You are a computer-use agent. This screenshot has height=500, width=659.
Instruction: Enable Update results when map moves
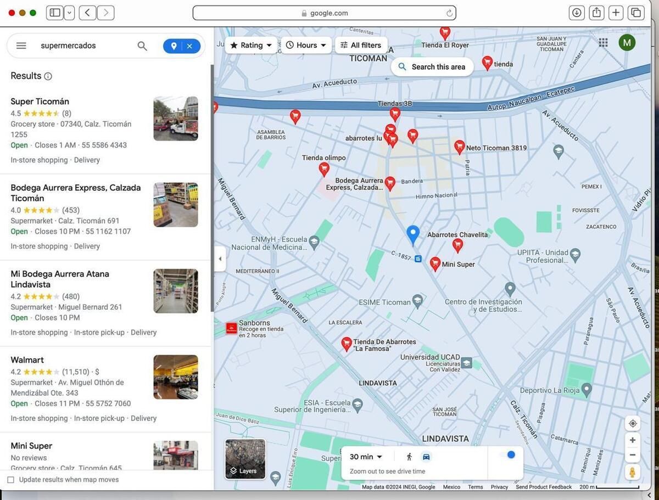(x=10, y=480)
